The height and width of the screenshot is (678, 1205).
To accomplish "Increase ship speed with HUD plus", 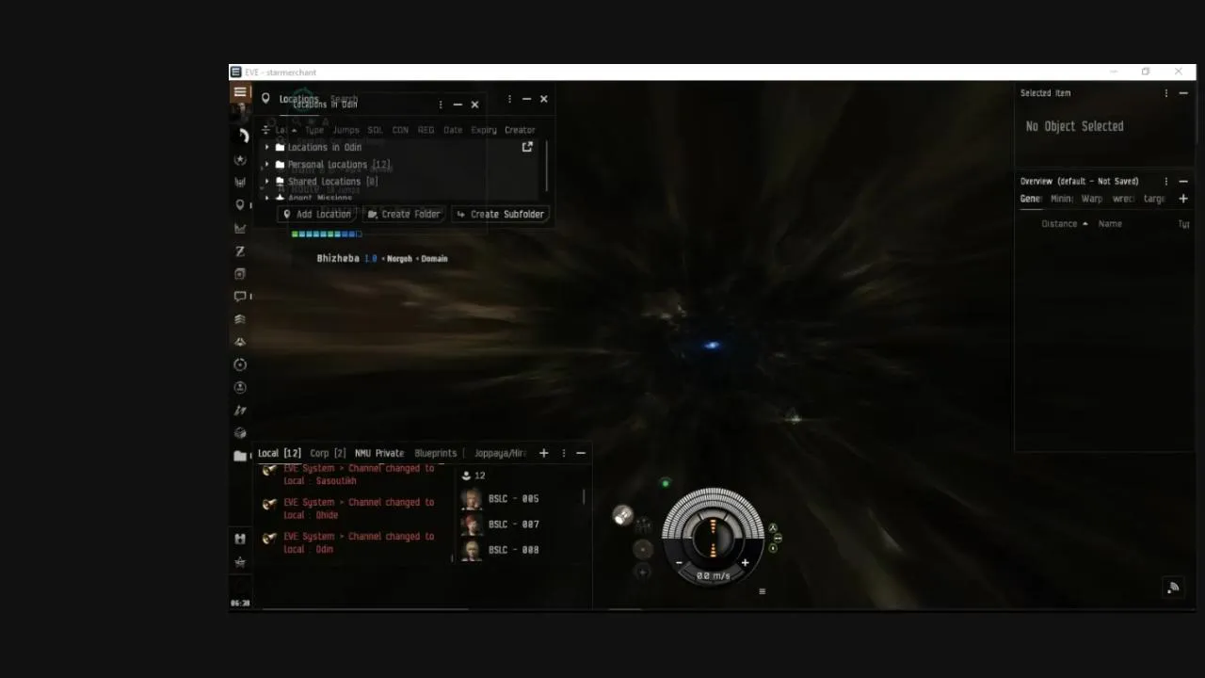I will click(745, 563).
